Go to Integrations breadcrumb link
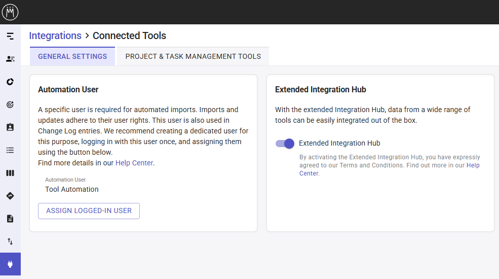The height and width of the screenshot is (279, 499). click(55, 36)
